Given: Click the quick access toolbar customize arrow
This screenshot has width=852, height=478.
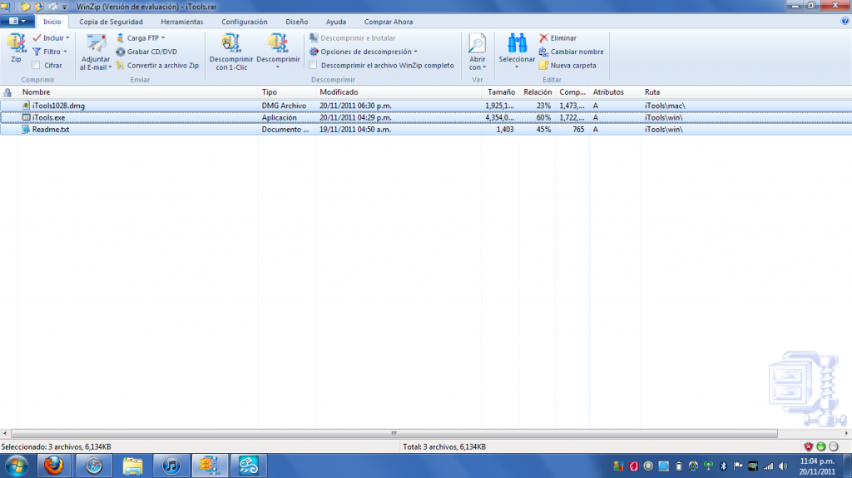Looking at the screenshot, I should pyautogui.click(x=65, y=7).
